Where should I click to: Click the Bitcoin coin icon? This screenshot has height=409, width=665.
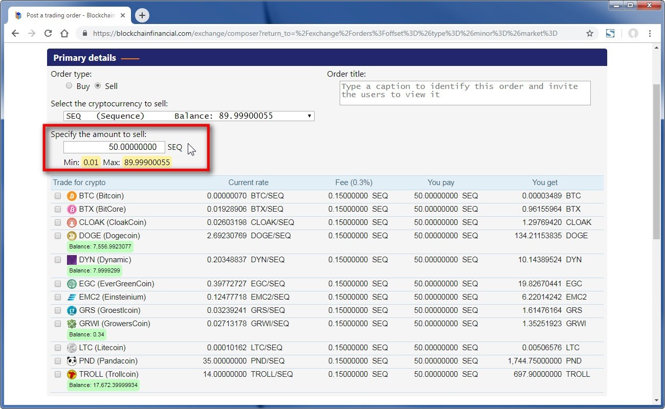click(x=72, y=196)
